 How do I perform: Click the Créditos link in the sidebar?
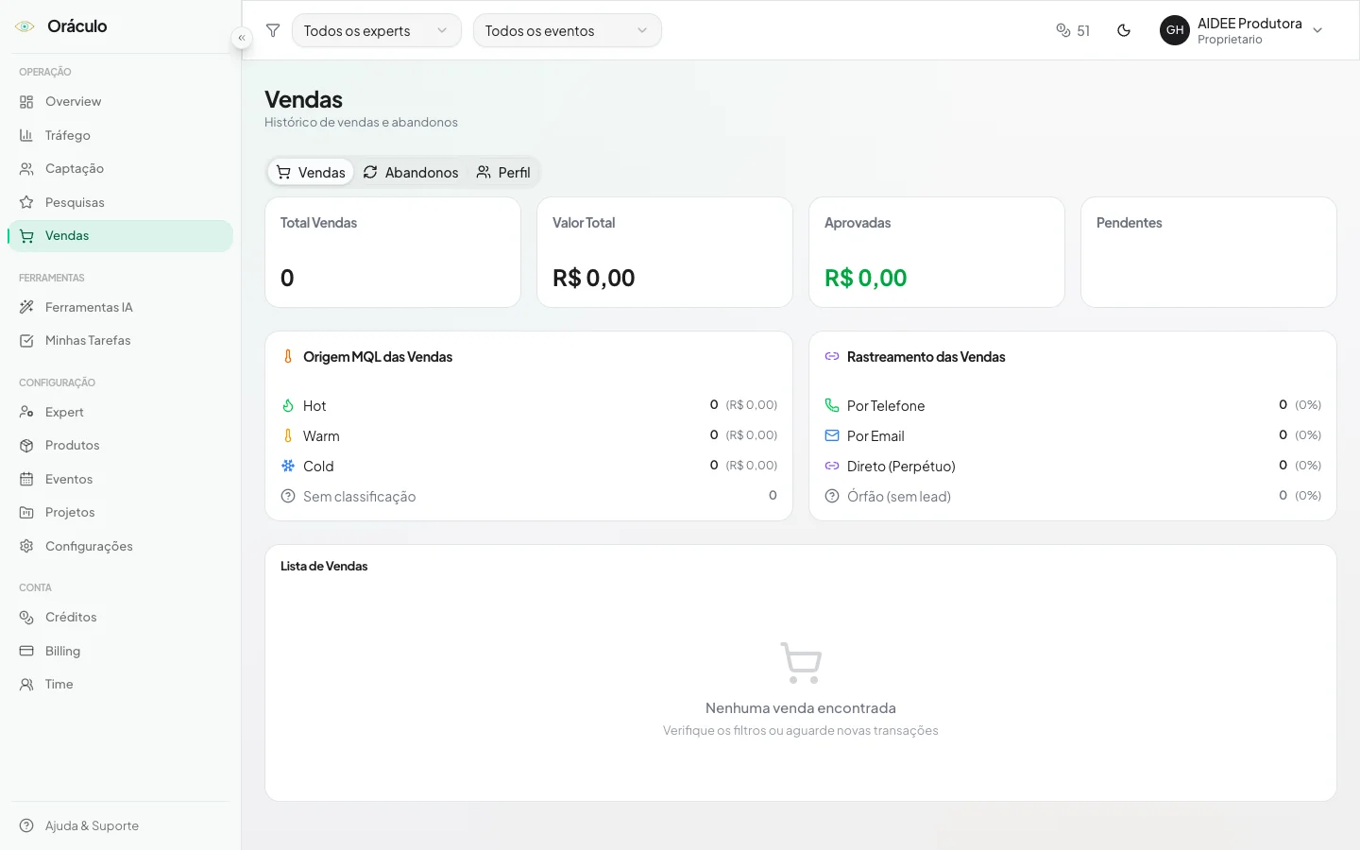120,618
